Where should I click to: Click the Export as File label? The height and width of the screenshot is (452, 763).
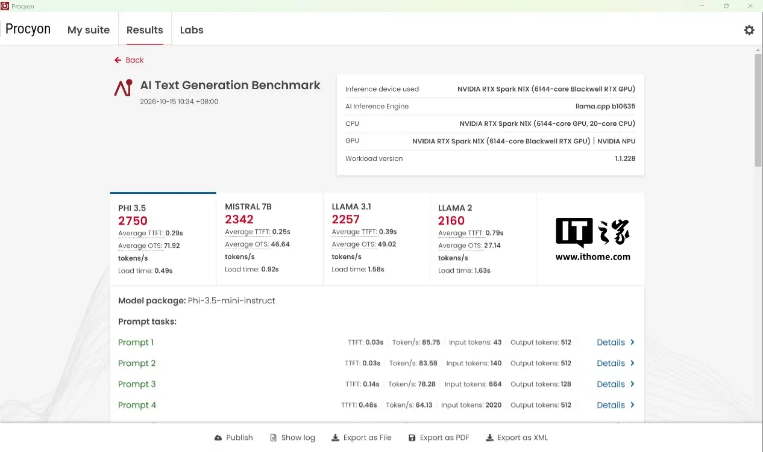click(368, 438)
